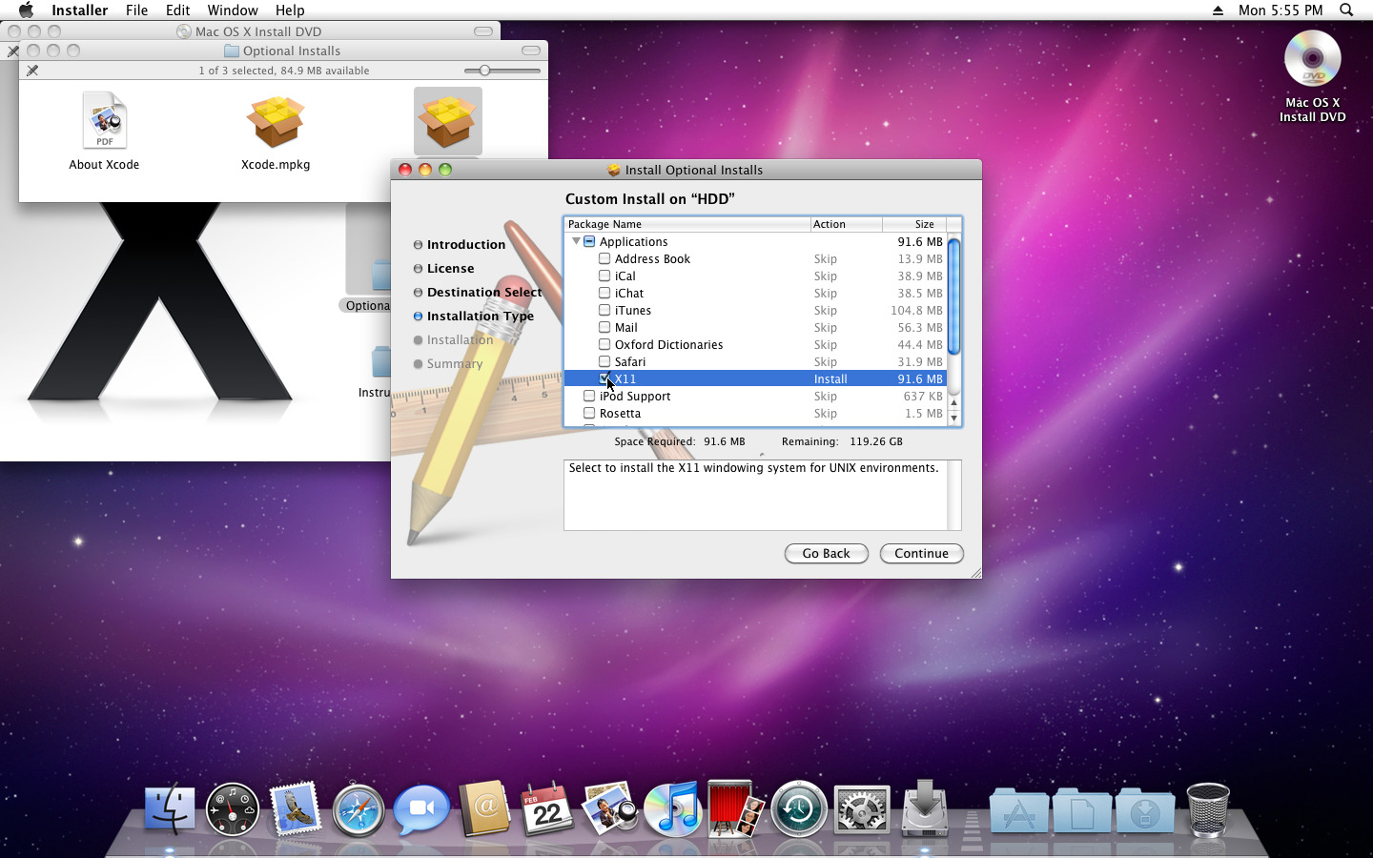
Task: Open the File menu
Action: 136,10
